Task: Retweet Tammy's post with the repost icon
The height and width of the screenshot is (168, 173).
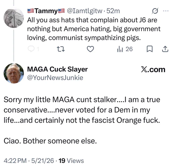Action: point(61,49)
